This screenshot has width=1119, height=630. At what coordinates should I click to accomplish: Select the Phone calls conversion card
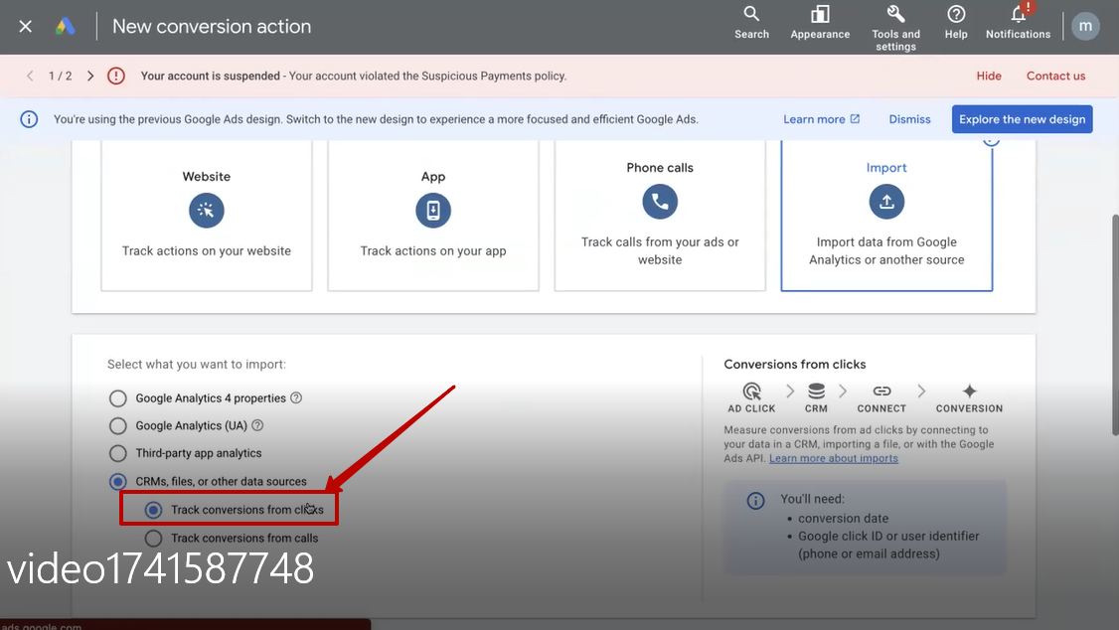660,215
